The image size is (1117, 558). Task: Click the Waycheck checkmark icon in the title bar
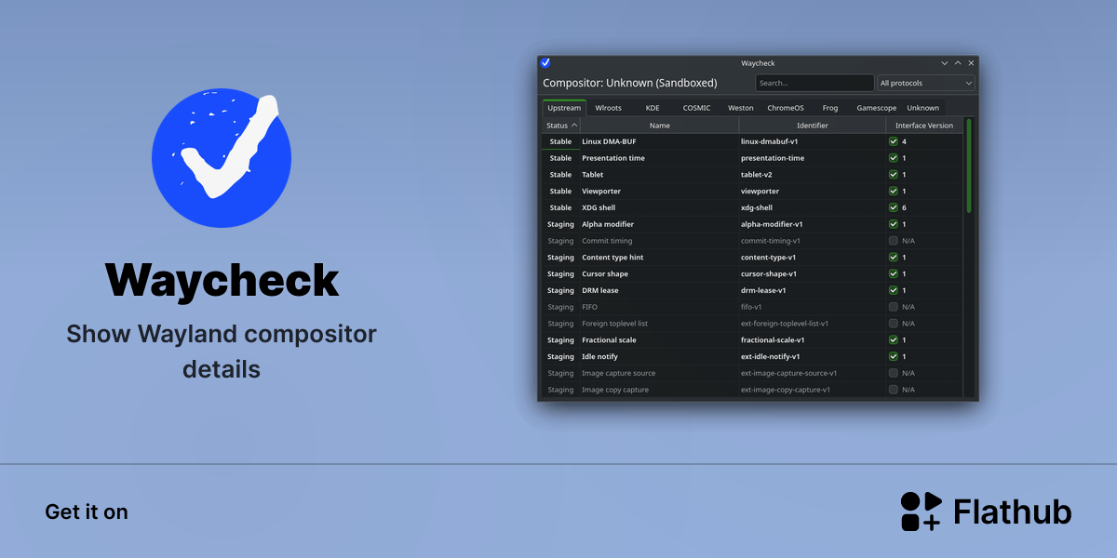545,63
